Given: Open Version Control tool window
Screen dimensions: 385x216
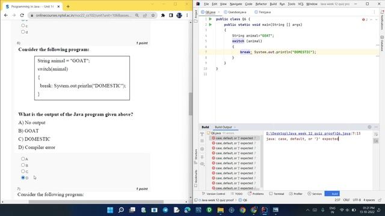Looking at the screenshot, I should [x=214, y=194].
